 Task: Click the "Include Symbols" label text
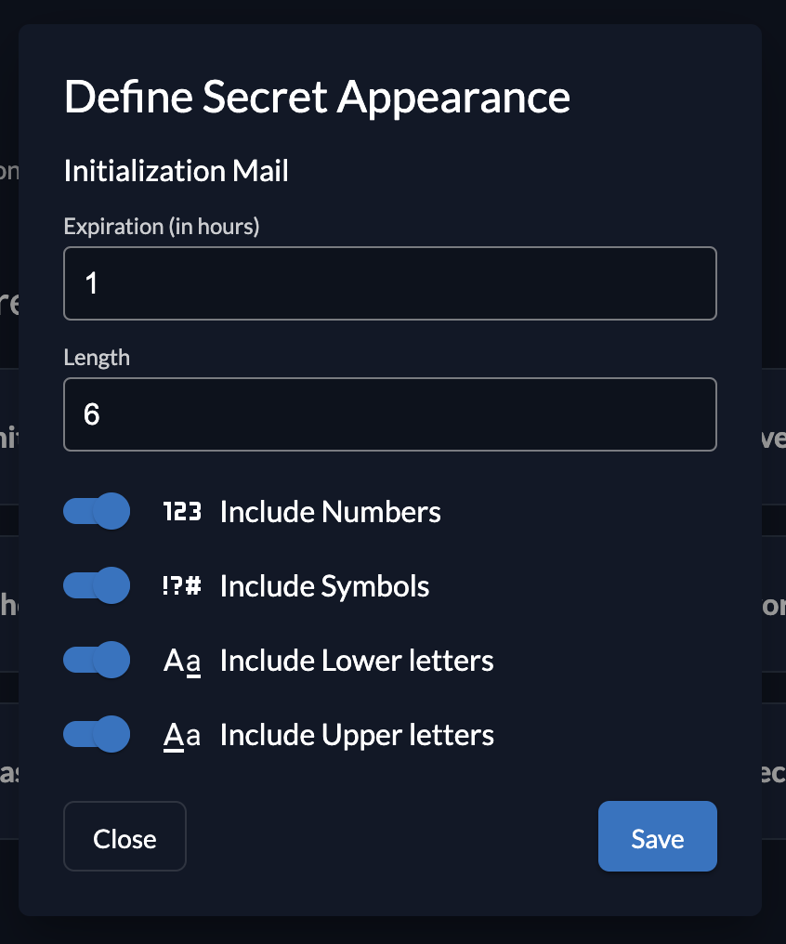click(x=324, y=586)
